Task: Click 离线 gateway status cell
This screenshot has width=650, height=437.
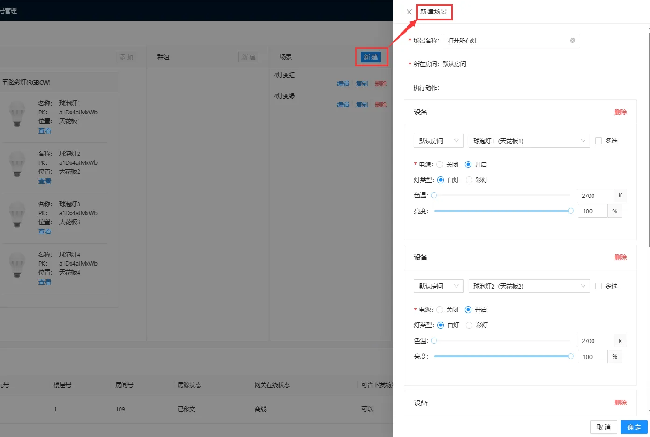Action: [x=260, y=409]
